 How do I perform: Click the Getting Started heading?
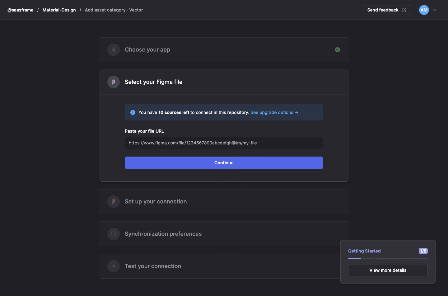[364, 251]
